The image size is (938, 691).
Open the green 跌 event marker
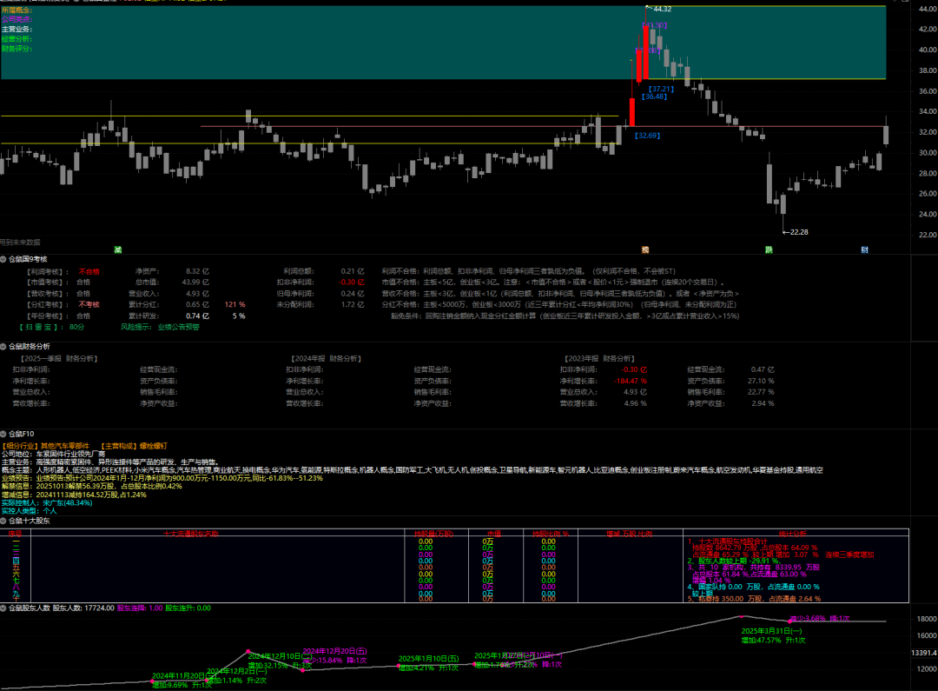[x=769, y=249]
